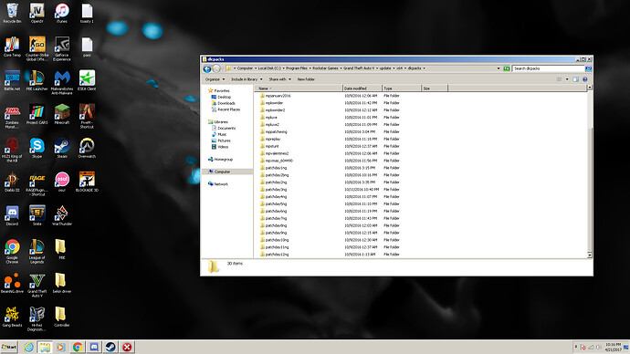The image size is (630, 354).
Task: Click Grand Theft Auto V in address bar
Action: point(359,68)
